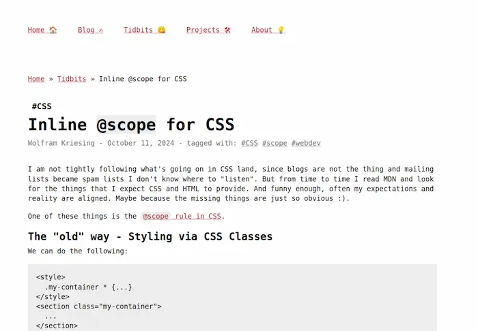
Task: Go to Home via the breadcrumb
Action: pos(36,79)
